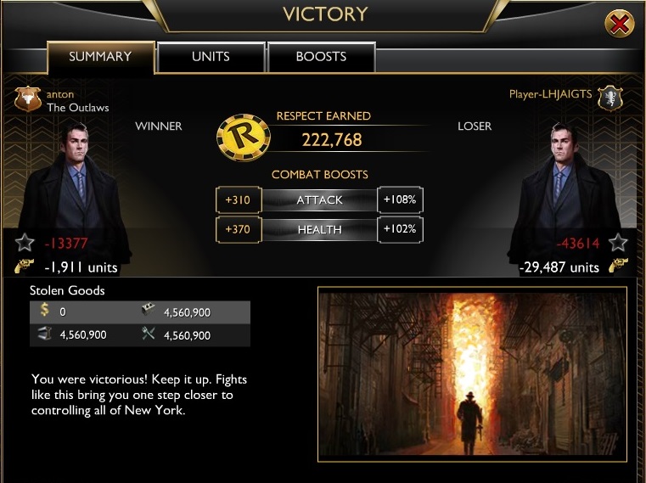
Task: Click the cement block resource icon
Action: [148, 309]
